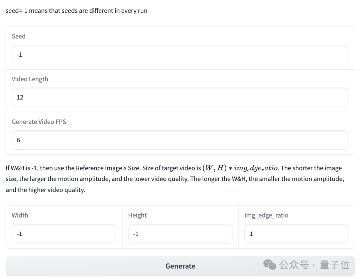The image size is (361, 279).
Task: Click the Height label
Action: 137,215
